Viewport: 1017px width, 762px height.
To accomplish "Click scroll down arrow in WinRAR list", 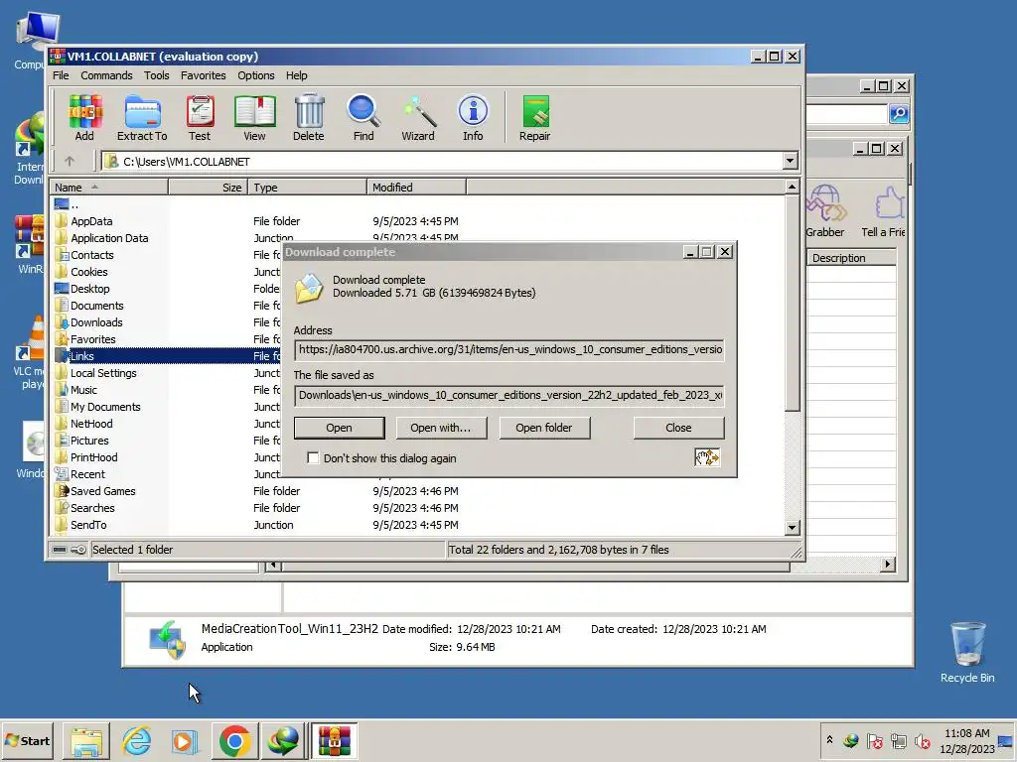I will point(792,528).
